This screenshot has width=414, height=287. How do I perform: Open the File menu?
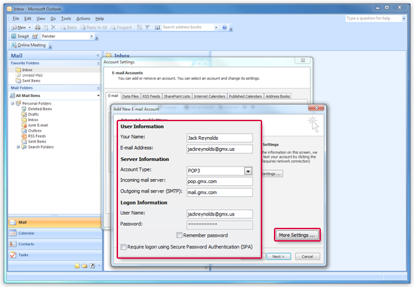[x=16, y=19]
